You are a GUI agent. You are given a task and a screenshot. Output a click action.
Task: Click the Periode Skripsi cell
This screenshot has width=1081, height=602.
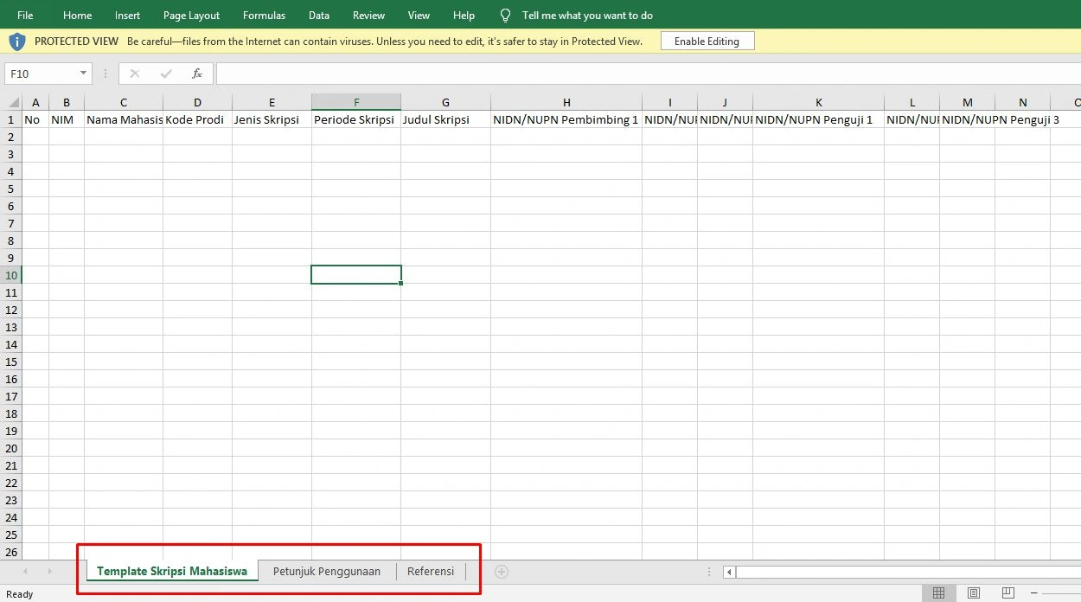tap(356, 119)
